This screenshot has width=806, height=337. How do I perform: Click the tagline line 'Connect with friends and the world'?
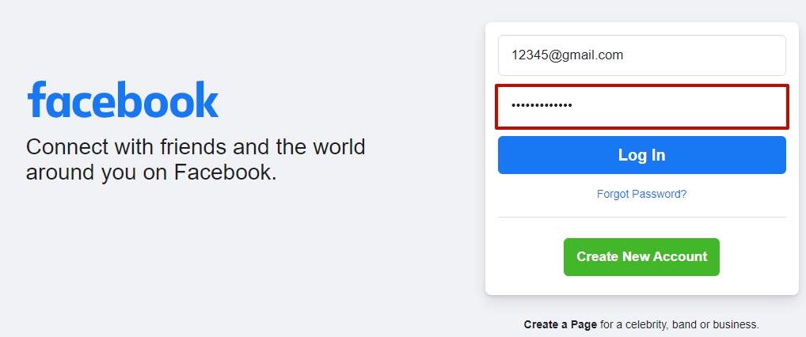pyautogui.click(x=196, y=147)
